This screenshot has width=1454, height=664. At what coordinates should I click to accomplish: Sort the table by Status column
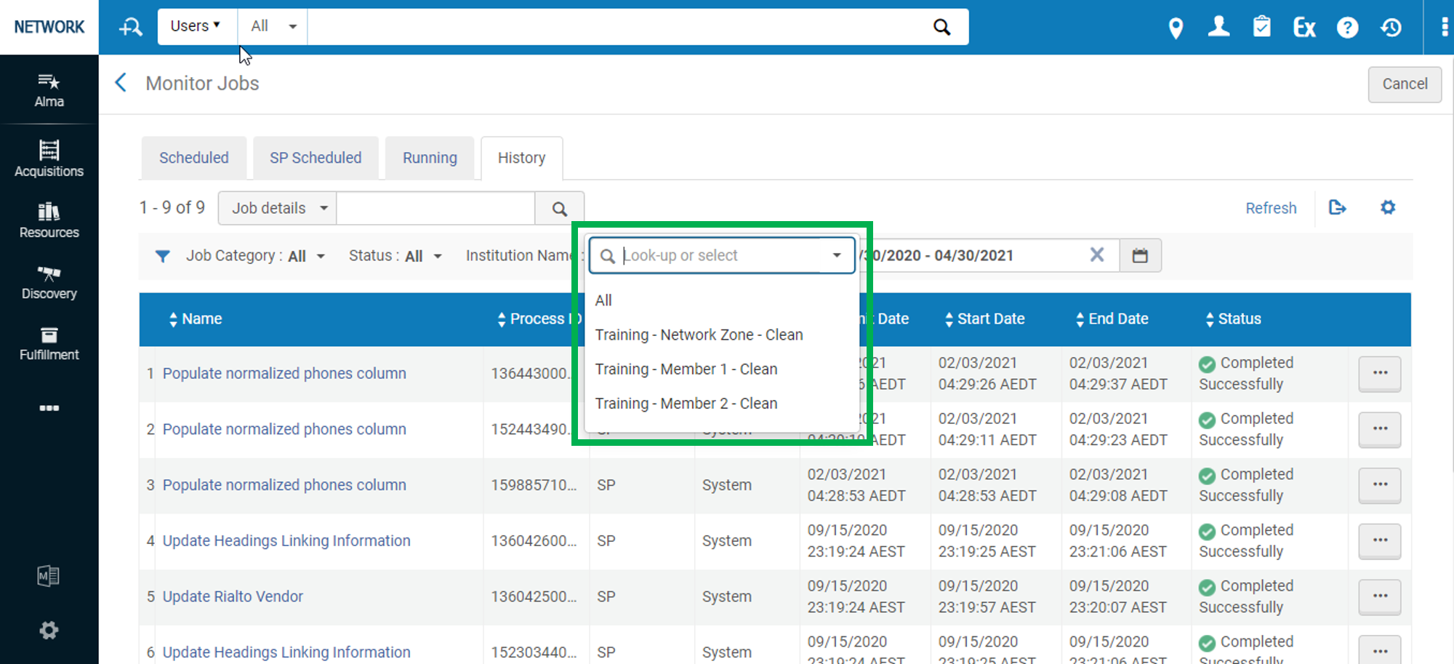coord(1233,319)
